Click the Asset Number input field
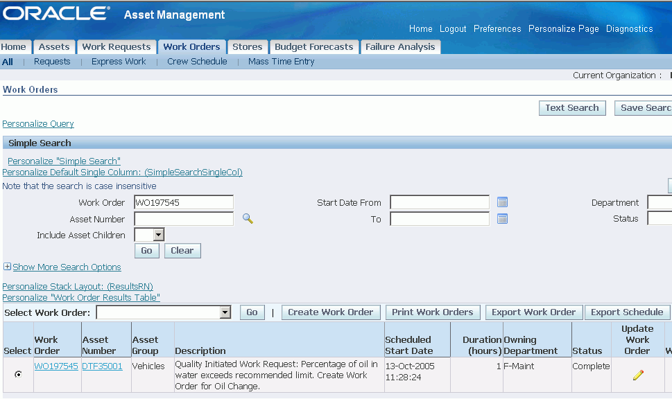This screenshot has height=399, width=672. 184,219
